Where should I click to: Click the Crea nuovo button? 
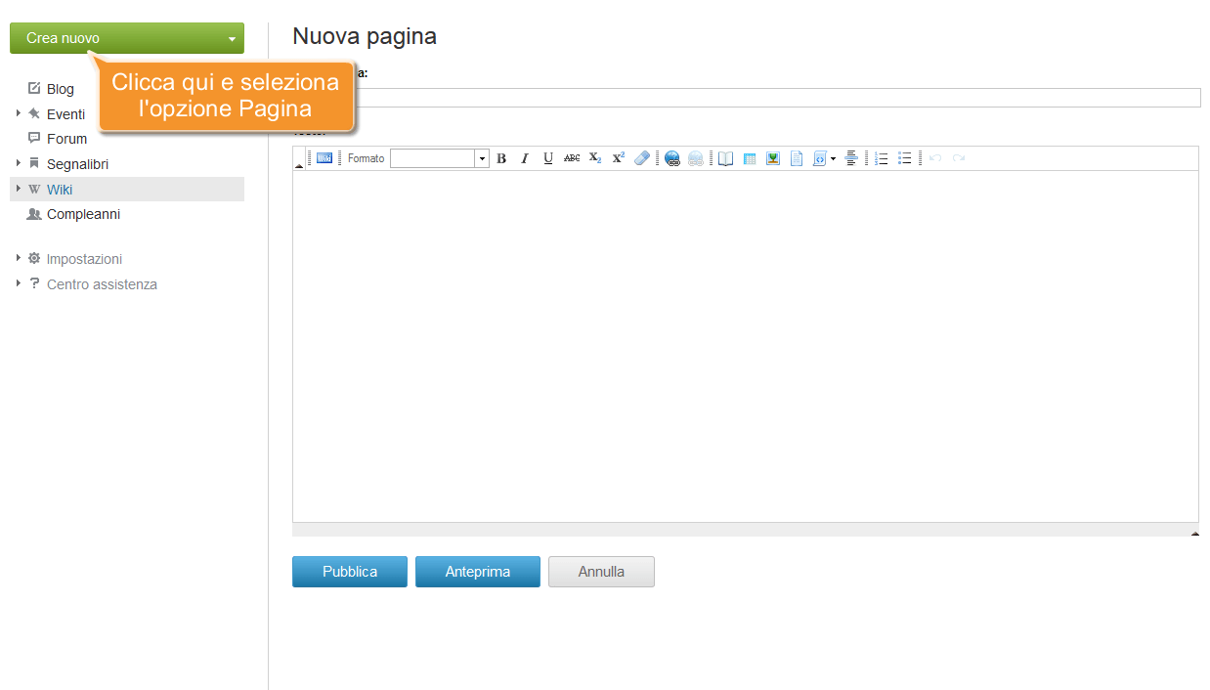tap(127, 38)
